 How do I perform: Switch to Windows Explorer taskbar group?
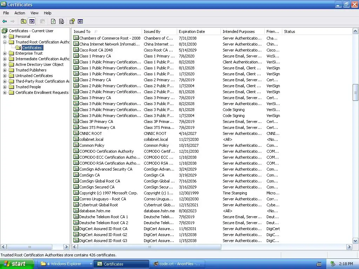[x=66, y=264]
